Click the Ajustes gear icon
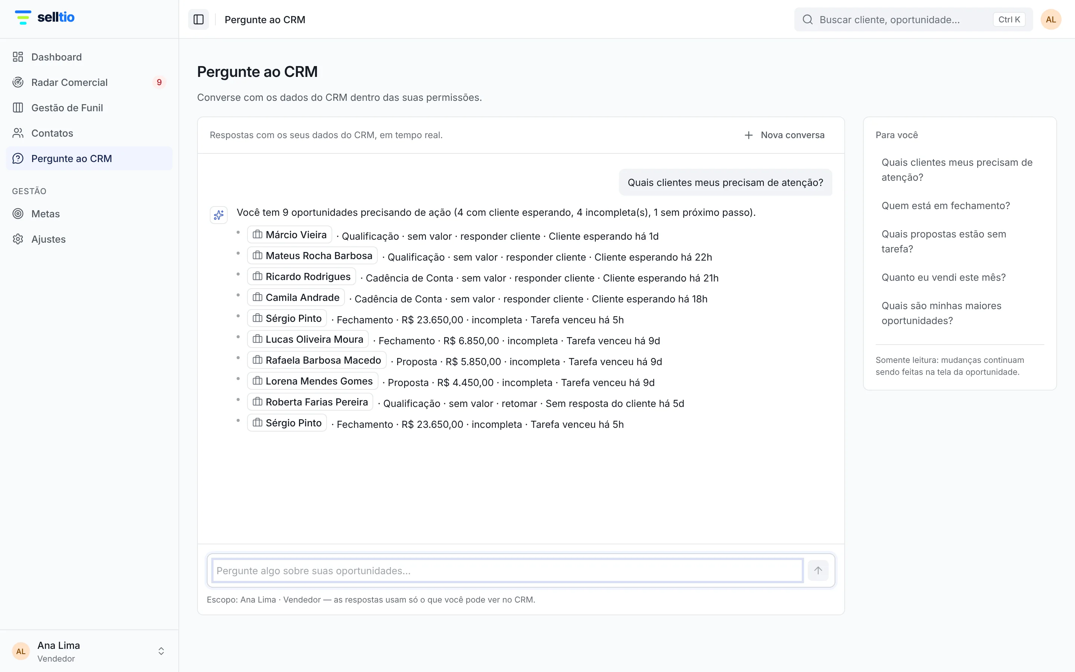The image size is (1075, 672). (18, 239)
